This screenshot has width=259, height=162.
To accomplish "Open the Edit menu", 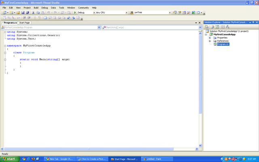I will click(11, 8).
